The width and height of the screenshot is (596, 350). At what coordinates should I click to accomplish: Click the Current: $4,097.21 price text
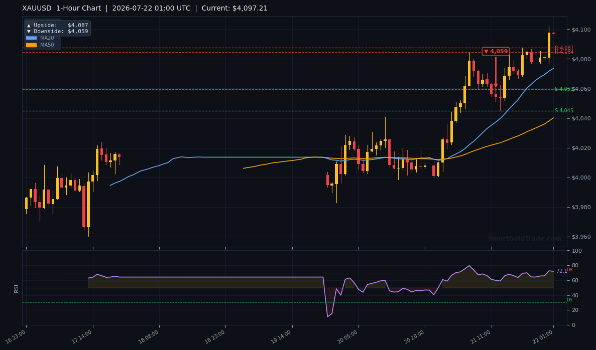[x=234, y=8]
